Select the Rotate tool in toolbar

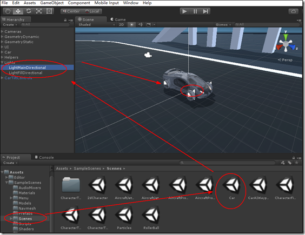(29, 11)
